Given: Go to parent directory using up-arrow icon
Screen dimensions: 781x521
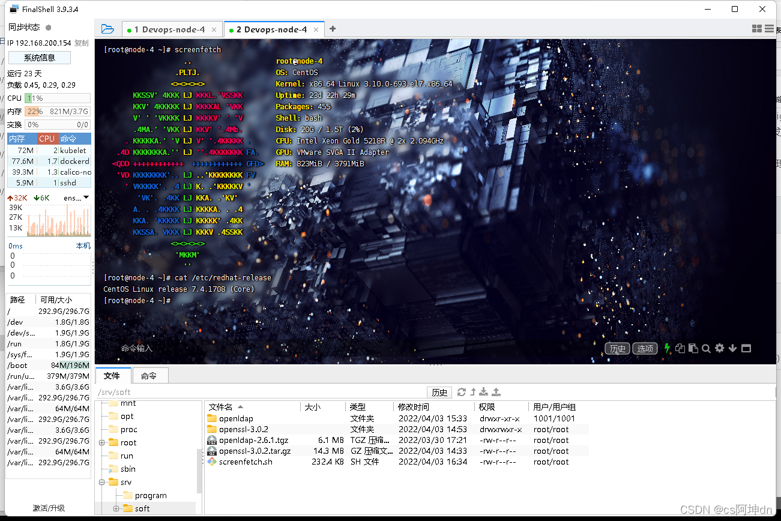Looking at the screenshot, I should [472, 392].
